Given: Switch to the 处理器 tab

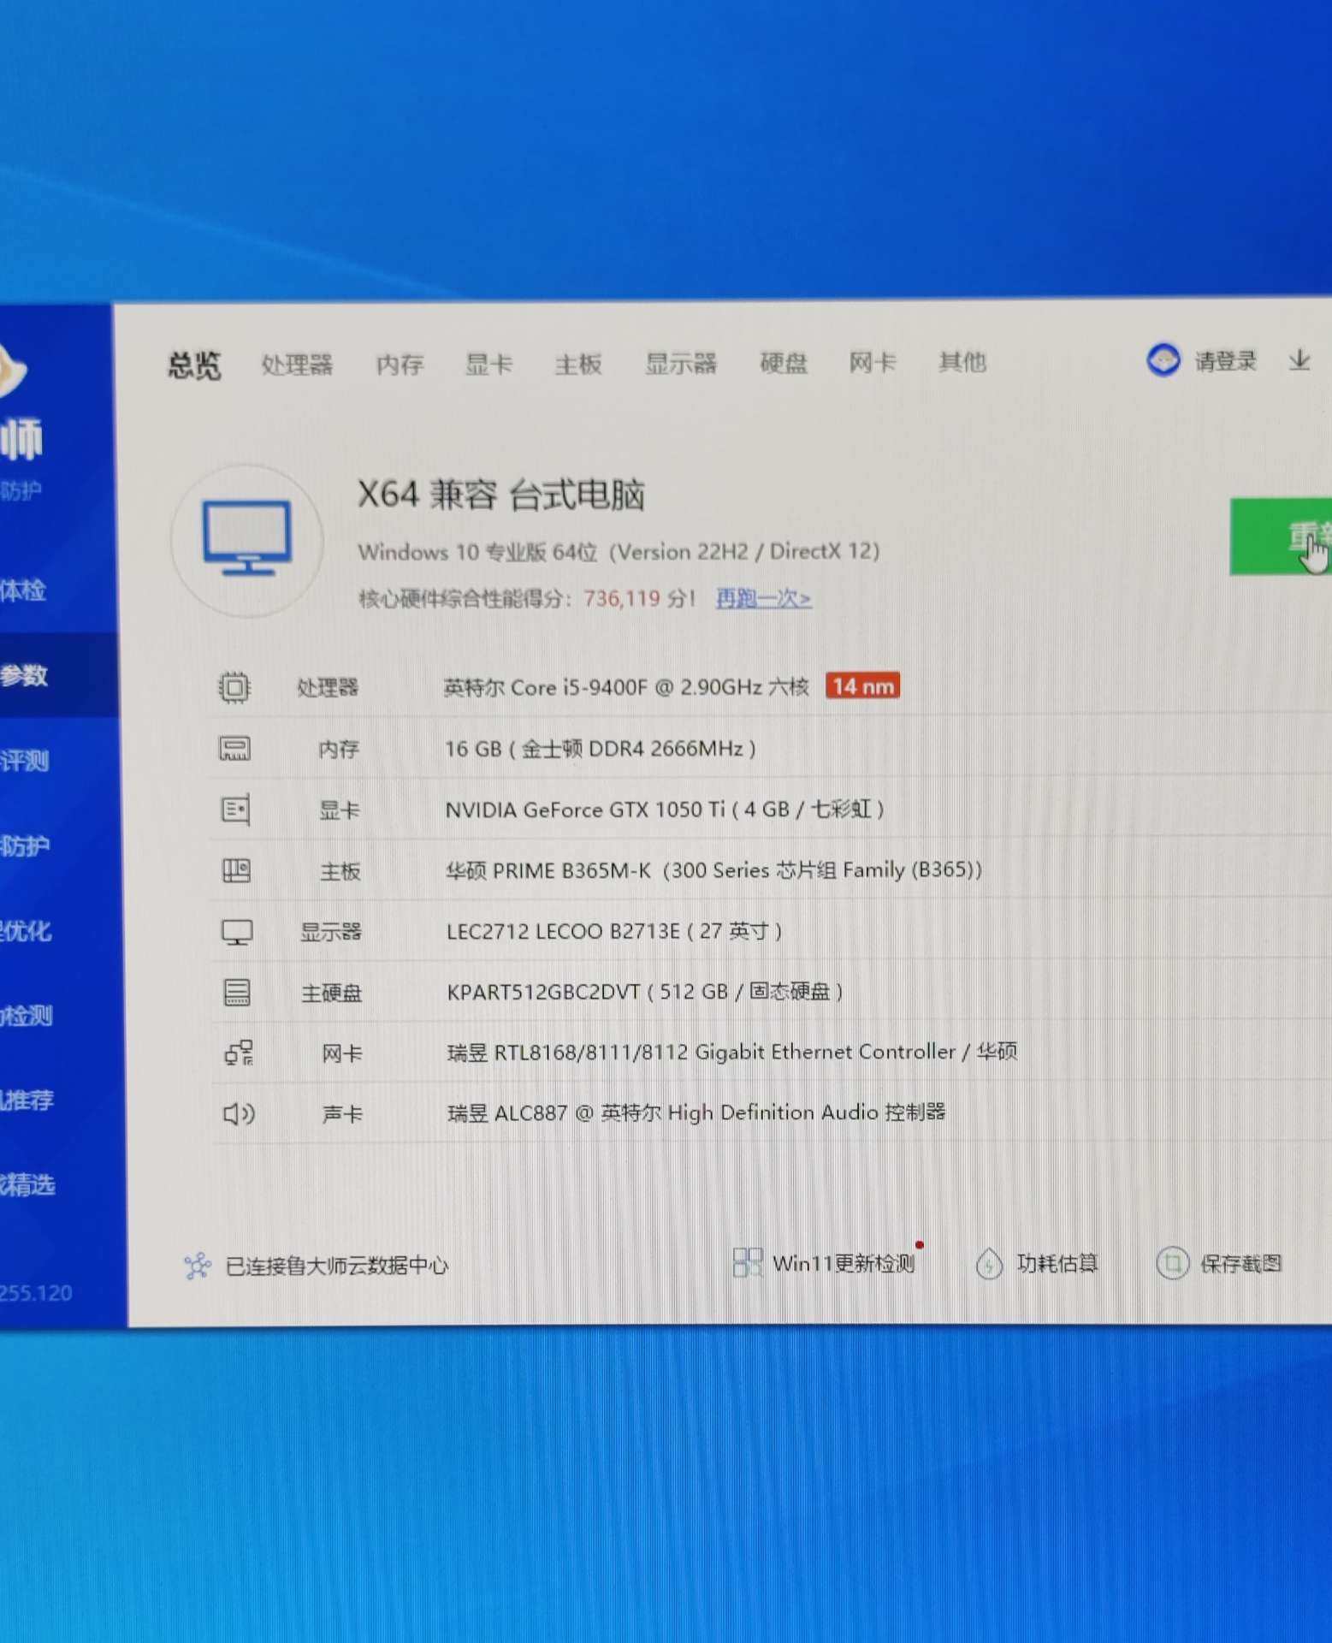Looking at the screenshot, I should [297, 365].
